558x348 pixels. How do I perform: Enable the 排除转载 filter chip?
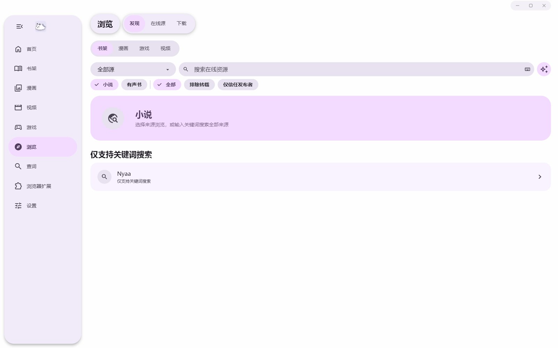point(199,85)
